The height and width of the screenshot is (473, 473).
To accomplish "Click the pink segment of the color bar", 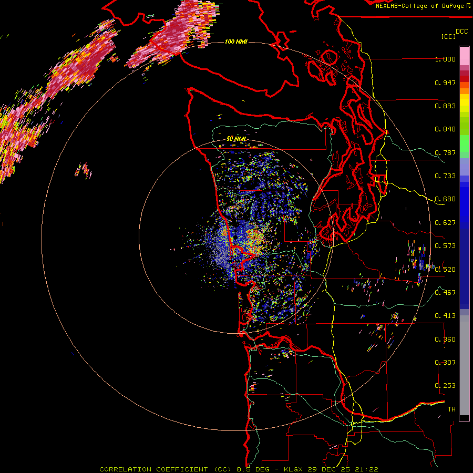I will [464, 56].
